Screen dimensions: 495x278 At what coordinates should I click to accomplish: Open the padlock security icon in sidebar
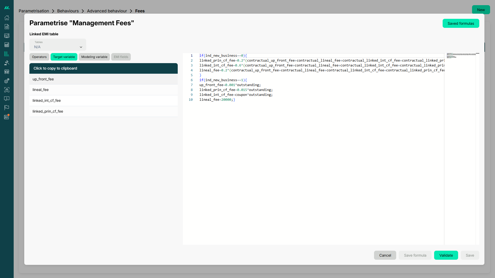7,90
